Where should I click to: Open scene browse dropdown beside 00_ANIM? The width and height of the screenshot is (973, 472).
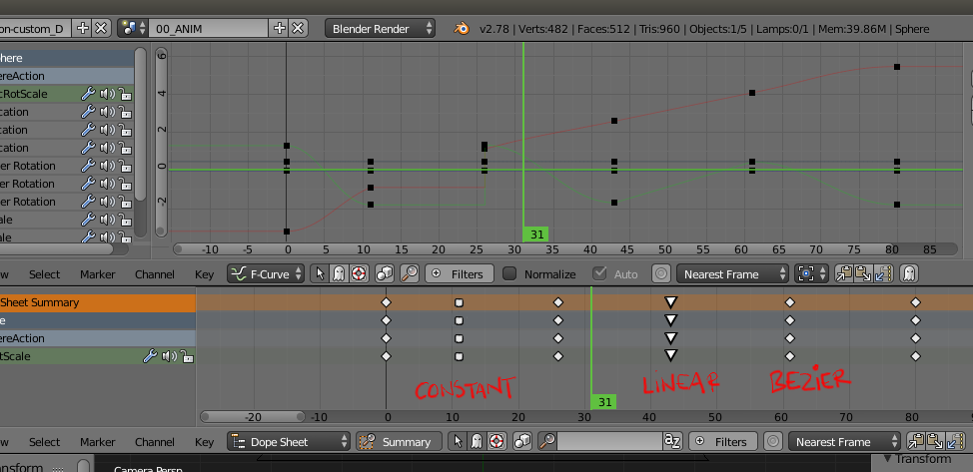tap(135, 29)
